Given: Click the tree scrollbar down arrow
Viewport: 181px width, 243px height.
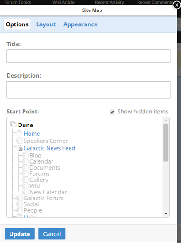Looking at the screenshot, I should (x=166, y=214).
